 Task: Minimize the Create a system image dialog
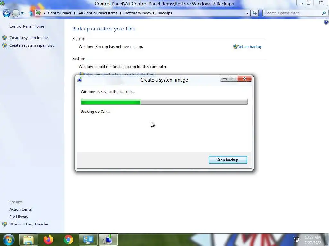[225, 79]
